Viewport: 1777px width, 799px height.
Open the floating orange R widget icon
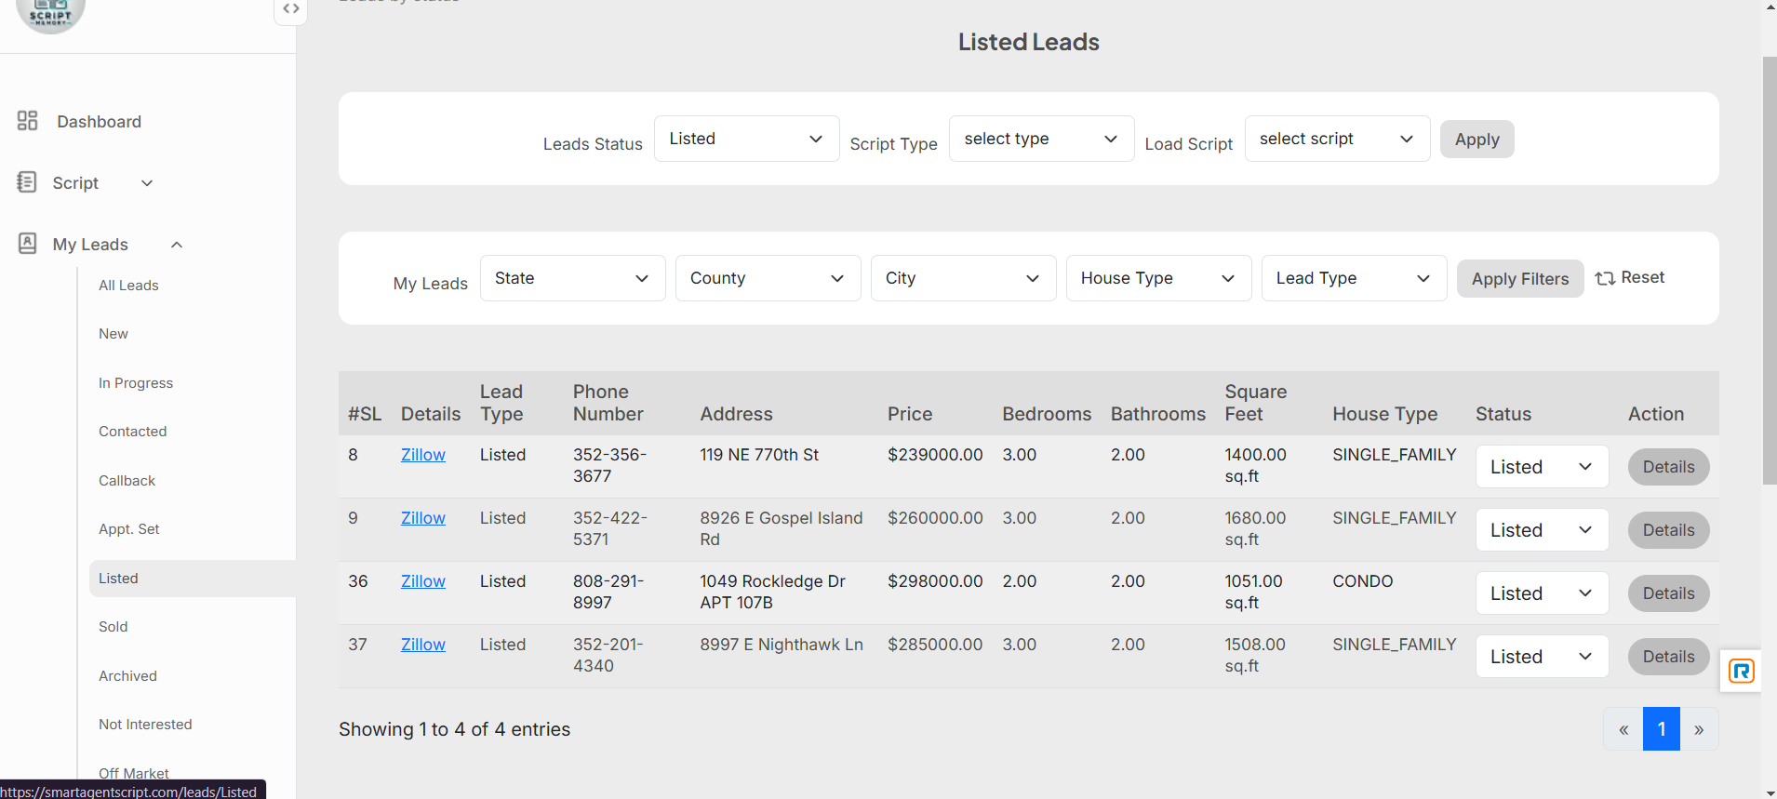[1741, 671]
